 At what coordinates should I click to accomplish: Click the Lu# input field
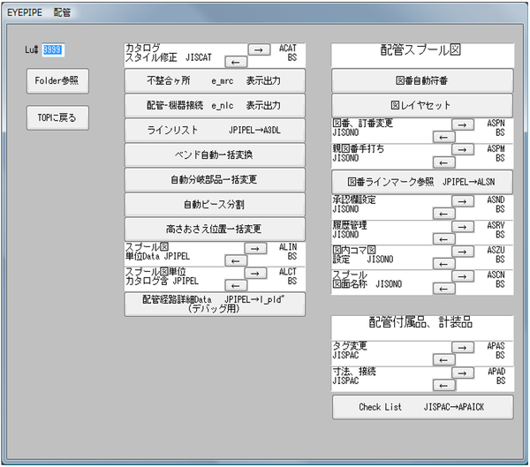tap(53, 49)
